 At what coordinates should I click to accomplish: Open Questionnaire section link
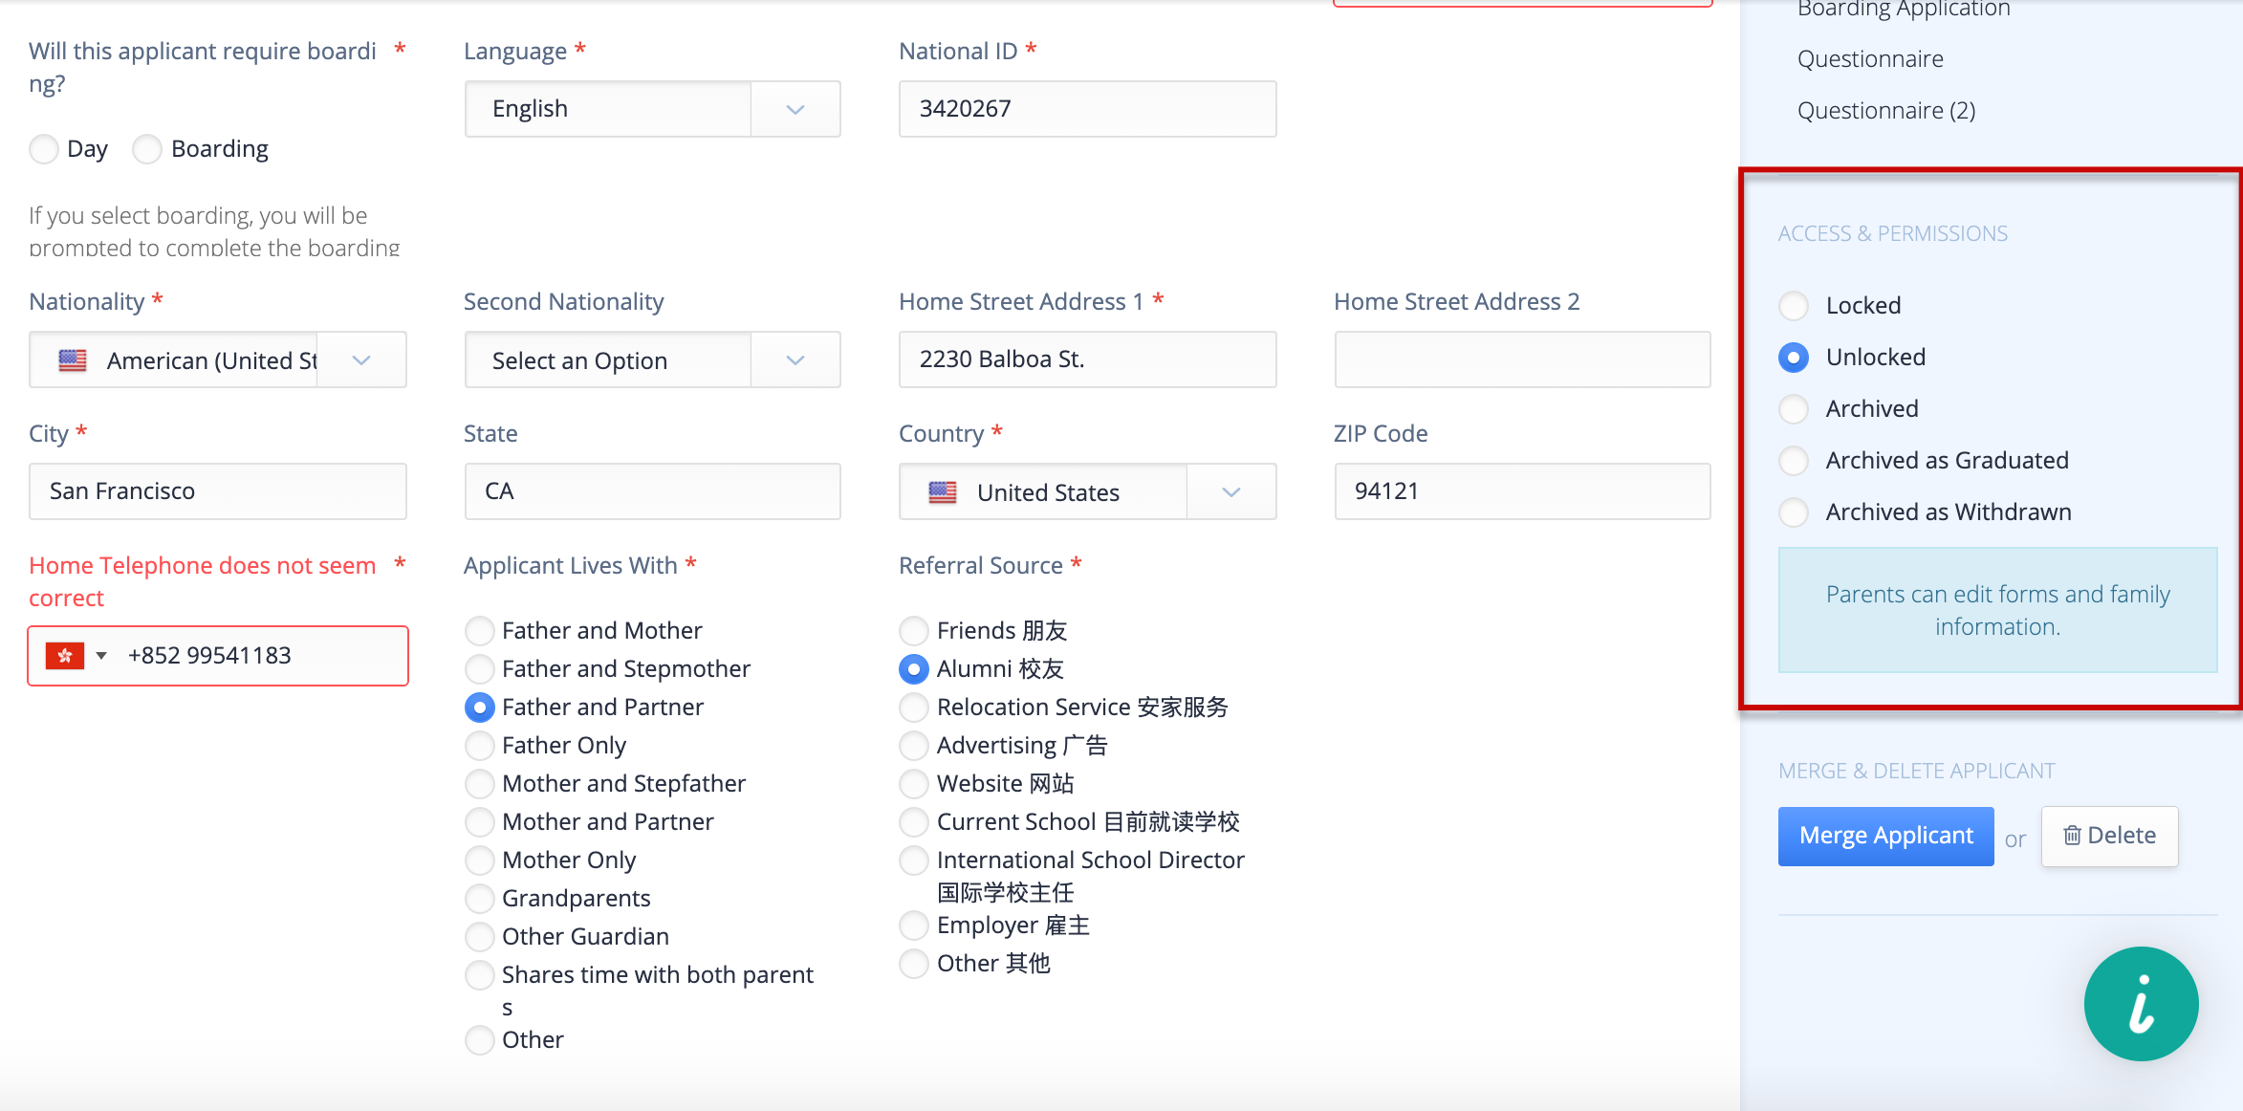pos(1870,59)
